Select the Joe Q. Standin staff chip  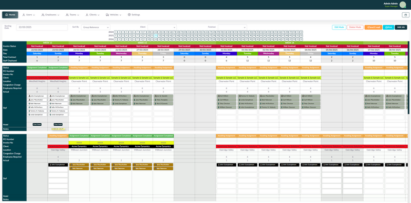[x=163, y=96]
